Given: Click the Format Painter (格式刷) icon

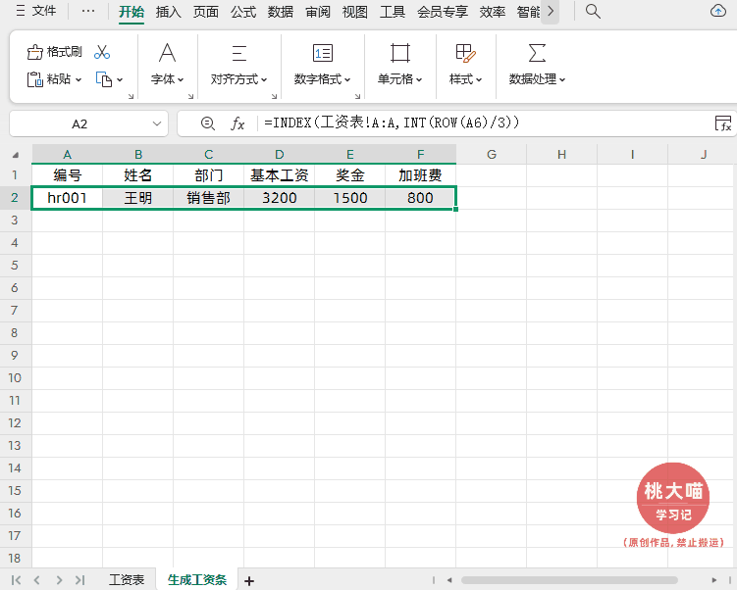Looking at the screenshot, I should tap(34, 52).
